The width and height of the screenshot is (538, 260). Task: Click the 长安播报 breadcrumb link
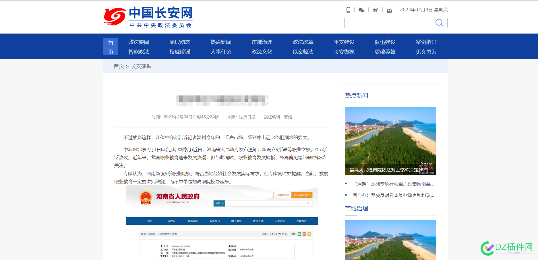pos(141,66)
